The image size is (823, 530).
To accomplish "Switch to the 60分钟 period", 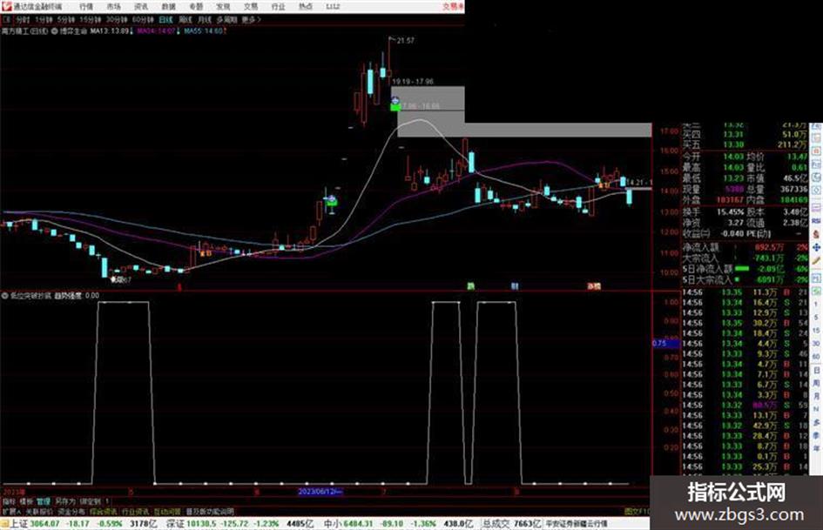I will [143, 19].
